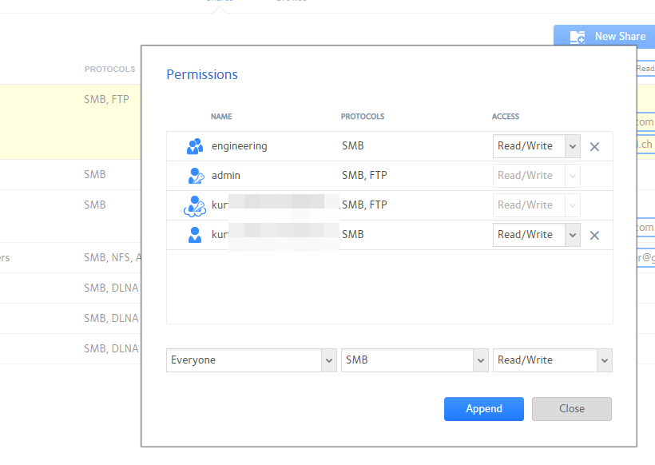The width and height of the screenshot is (655, 465).
Task: Open the bottom Read/Write access dropdown
Action: coord(552,360)
